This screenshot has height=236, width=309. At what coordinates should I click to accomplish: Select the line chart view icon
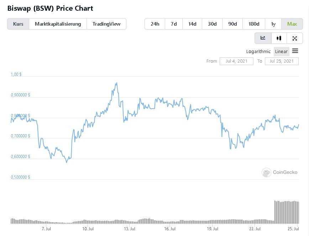[263, 38]
